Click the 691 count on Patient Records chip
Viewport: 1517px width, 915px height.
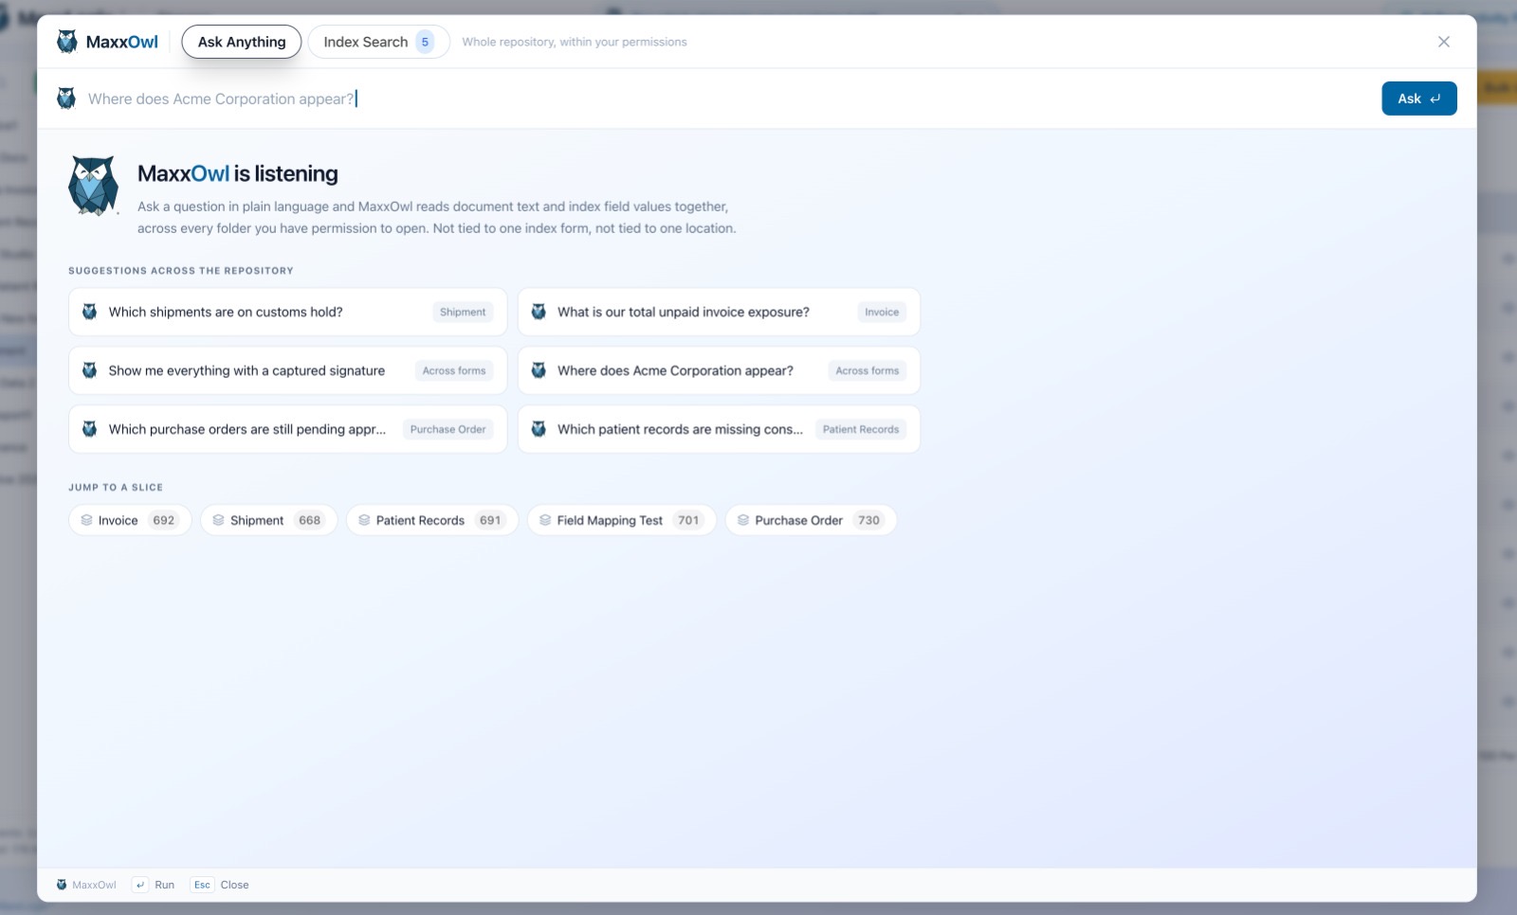(490, 520)
